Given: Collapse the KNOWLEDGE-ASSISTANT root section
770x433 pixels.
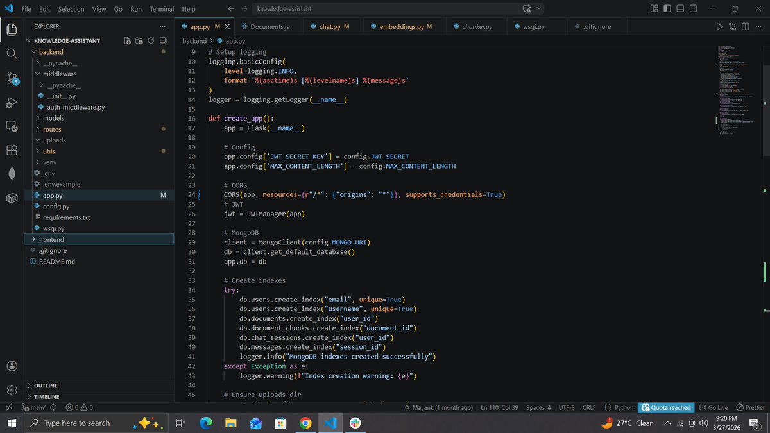Looking at the screenshot, I should click(67, 40).
